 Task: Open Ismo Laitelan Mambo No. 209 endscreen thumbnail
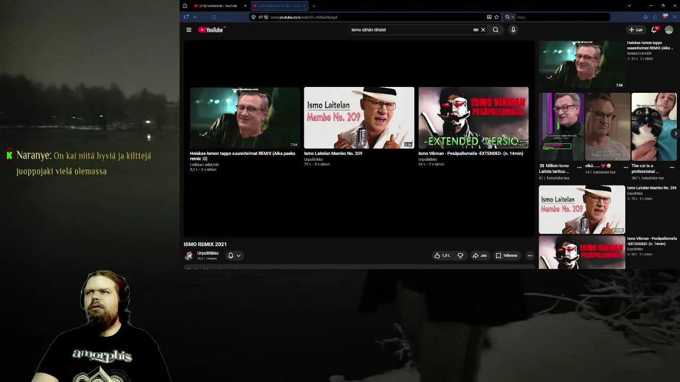coord(359,118)
